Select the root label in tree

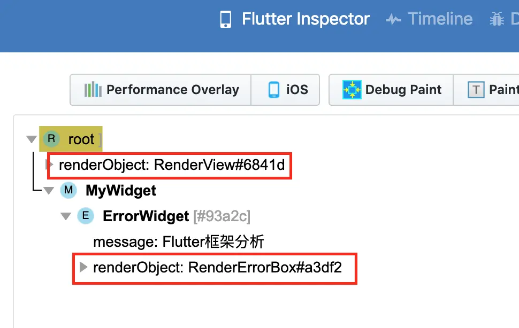tap(81, 139)
